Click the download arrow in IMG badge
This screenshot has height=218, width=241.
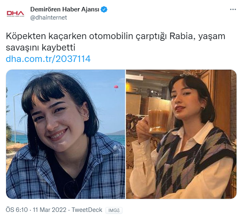118,211
